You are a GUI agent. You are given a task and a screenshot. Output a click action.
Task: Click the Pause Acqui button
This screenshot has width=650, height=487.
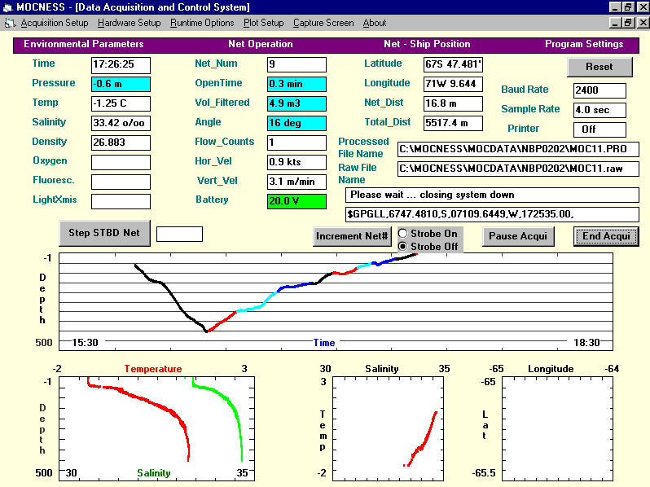coord(518,236)
